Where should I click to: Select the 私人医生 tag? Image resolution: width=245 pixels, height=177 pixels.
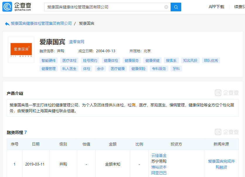[x=69, y=69]
